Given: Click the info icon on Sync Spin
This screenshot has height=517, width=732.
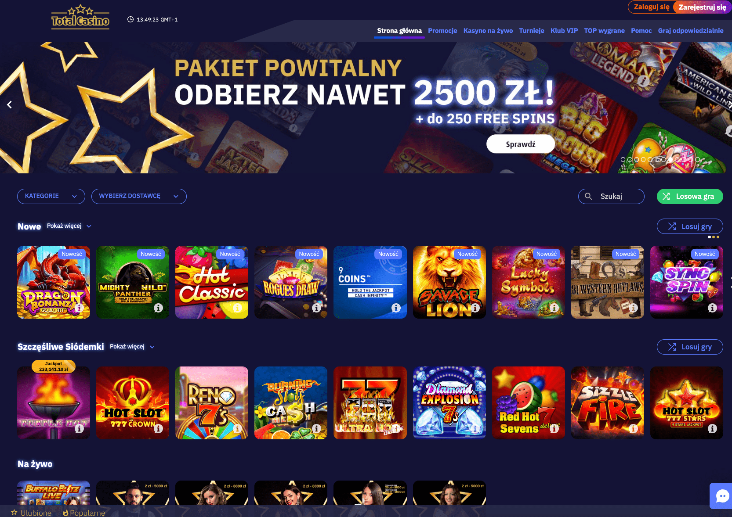Looking at the screenshot, I should pos(712,308).
